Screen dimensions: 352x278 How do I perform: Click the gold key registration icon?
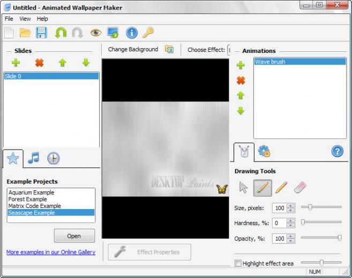tap(148, 33)
